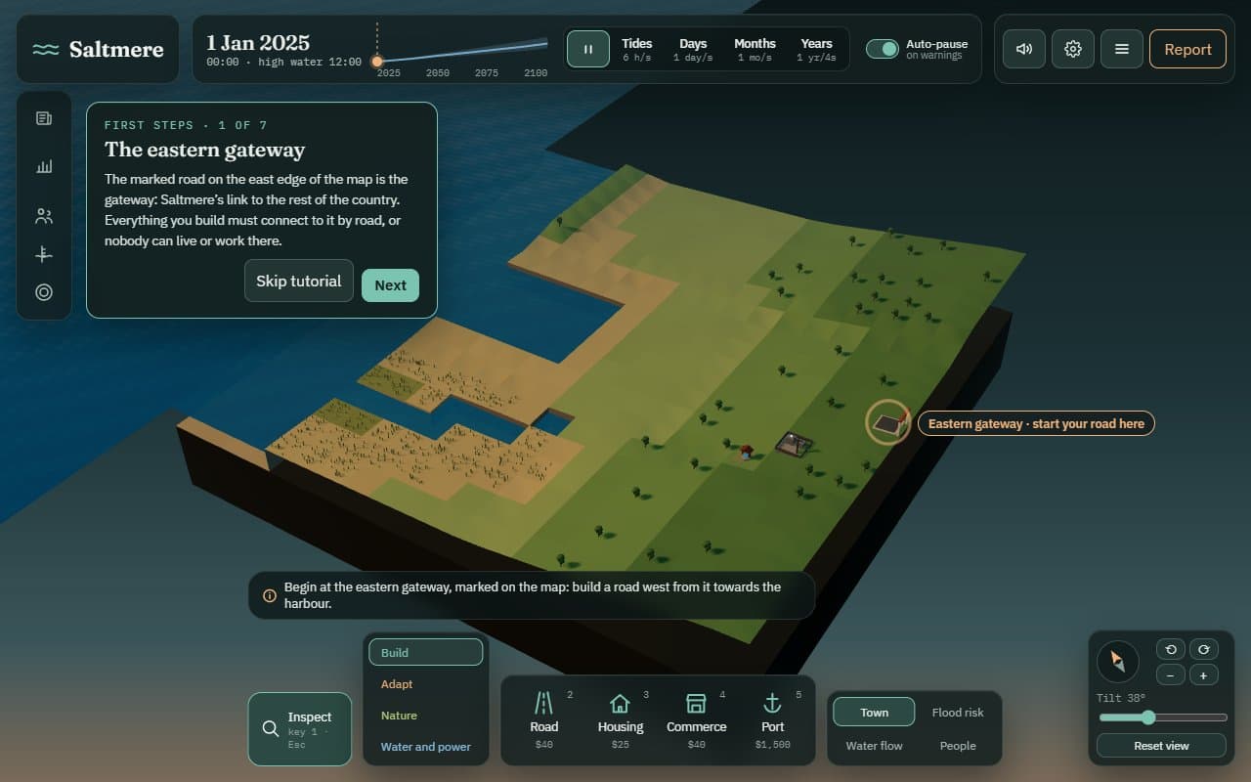Pause the simulation

[x=588, y=49]
